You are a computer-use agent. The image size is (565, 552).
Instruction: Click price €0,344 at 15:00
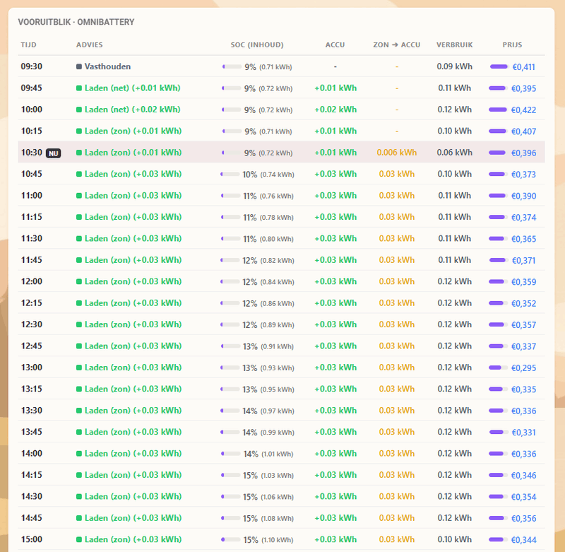click(x=524, y=540)
